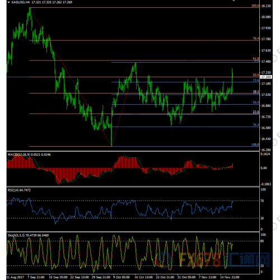Click the blue 50.0 Fibonacci label near 16.880
This screenshot has height=280, width=280.
[x=256, y=102]
